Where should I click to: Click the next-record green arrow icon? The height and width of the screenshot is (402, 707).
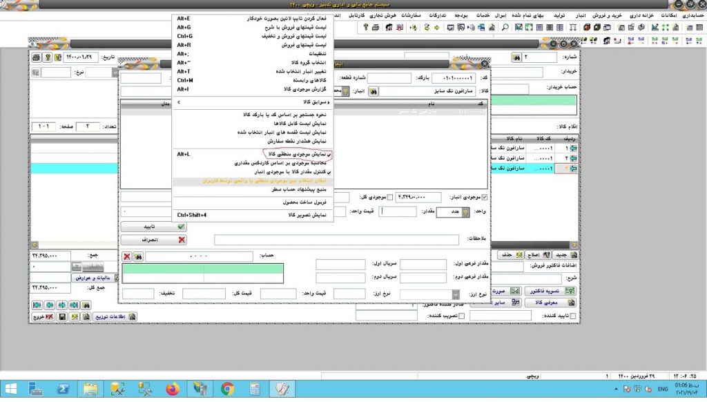pyautogui.click(x=61, y=305)
